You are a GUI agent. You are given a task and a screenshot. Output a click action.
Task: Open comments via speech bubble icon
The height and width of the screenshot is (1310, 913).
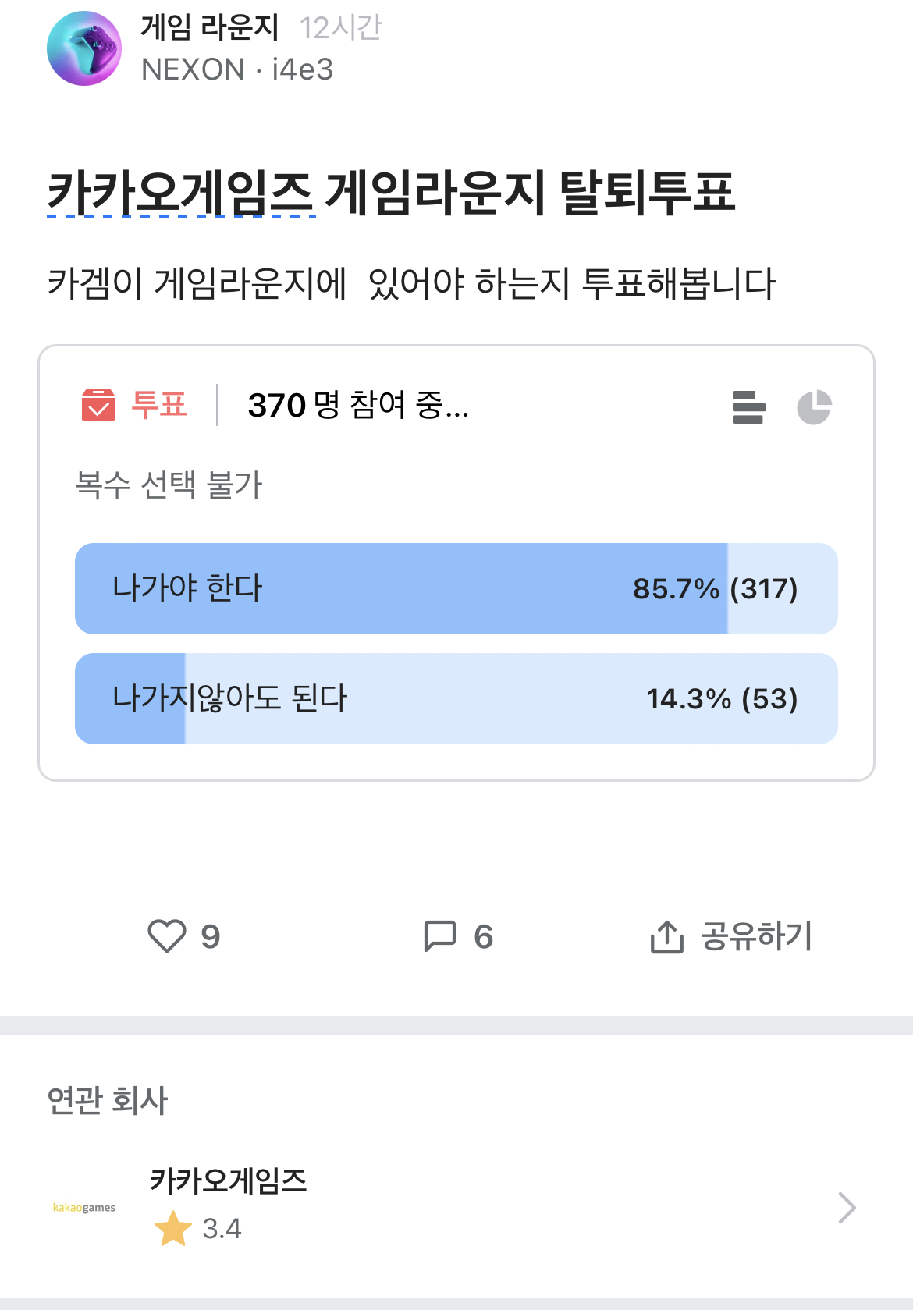point(439,936)
